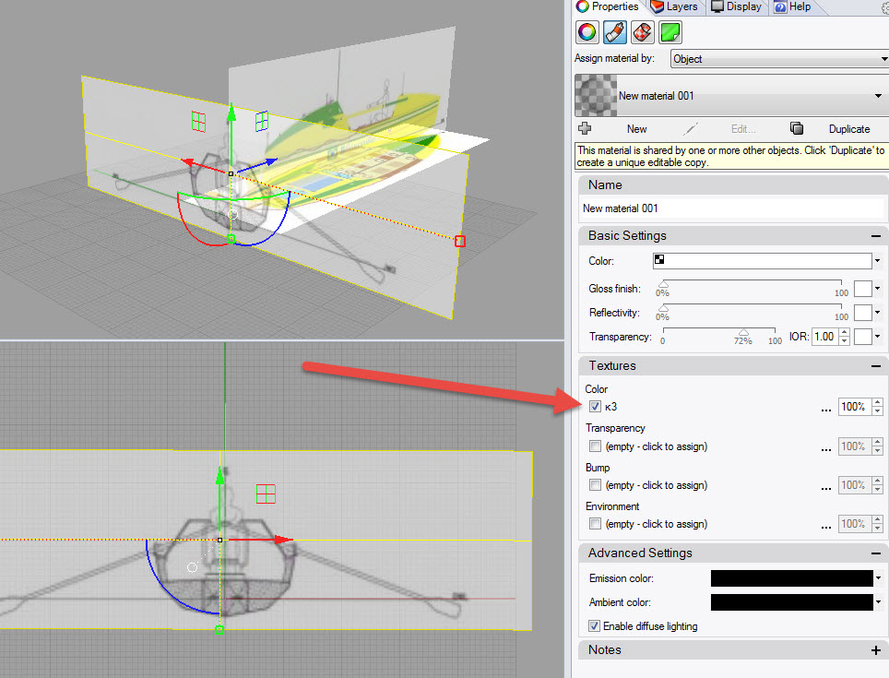This screenshot has width=889, height=678.
Task: Toggle the Enable diffuse lighting checkbox
Action: (595, 626)
